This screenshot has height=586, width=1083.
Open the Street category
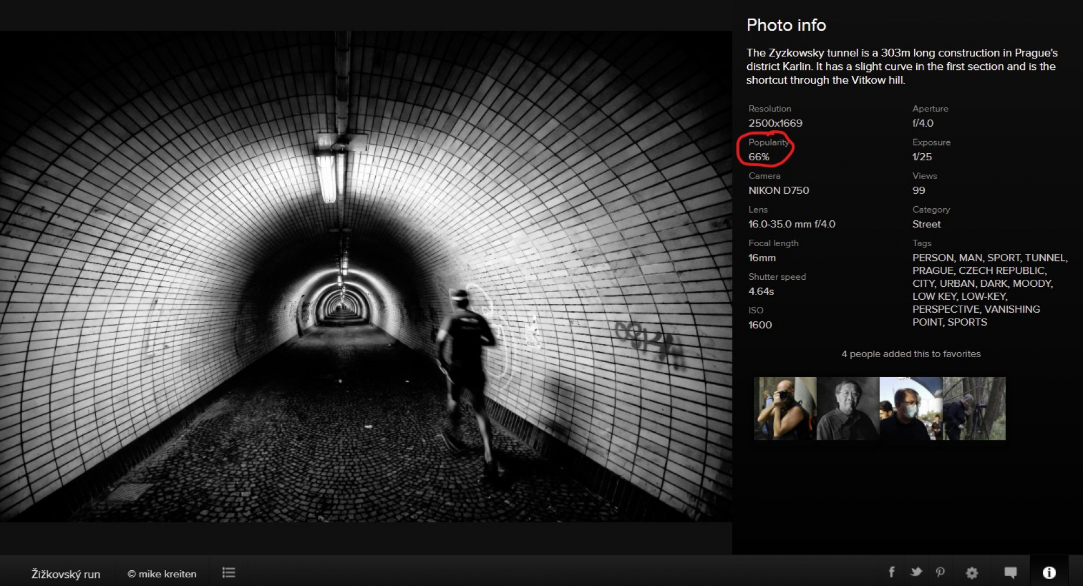coord(926,224)
